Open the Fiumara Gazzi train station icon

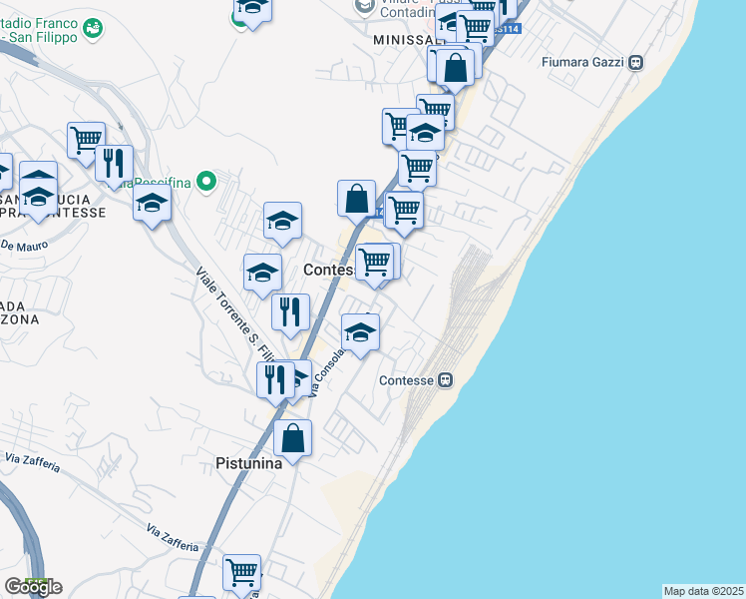pos(635,62)
